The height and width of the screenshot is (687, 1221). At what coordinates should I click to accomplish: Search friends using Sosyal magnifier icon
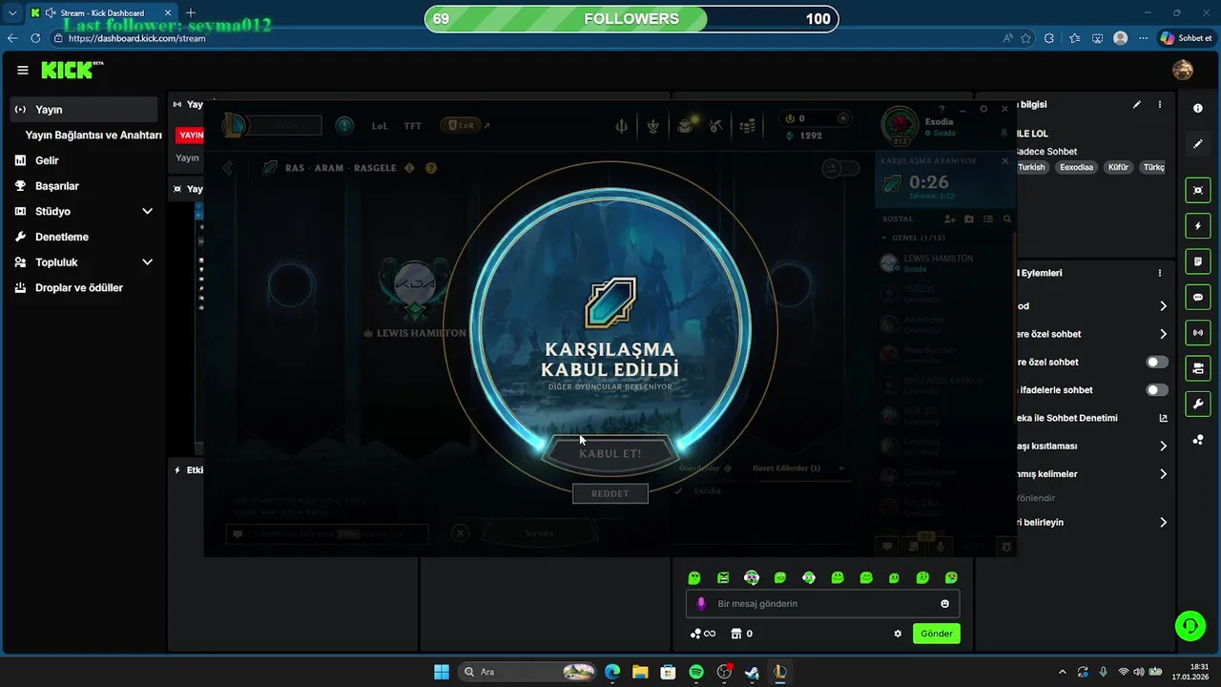[1006, 219]
